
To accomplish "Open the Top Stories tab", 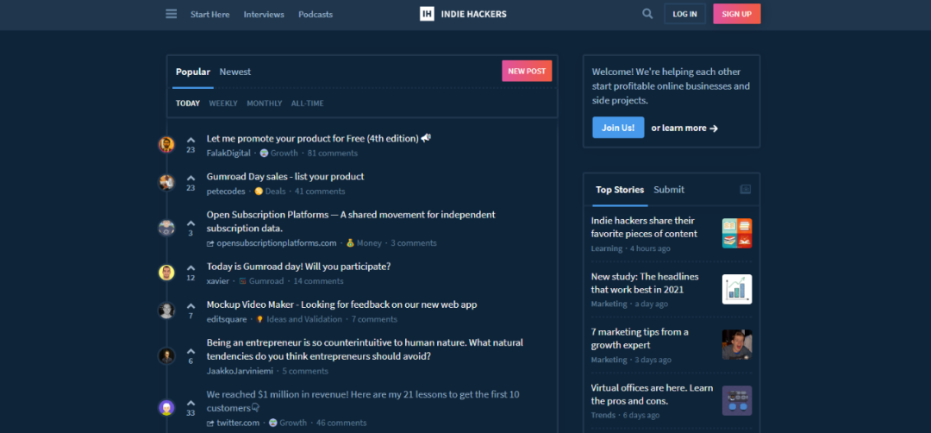I will click(x=620, y=190).
